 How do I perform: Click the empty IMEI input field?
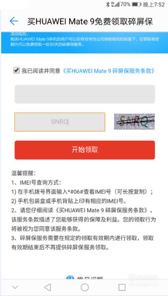click(85, 94)
